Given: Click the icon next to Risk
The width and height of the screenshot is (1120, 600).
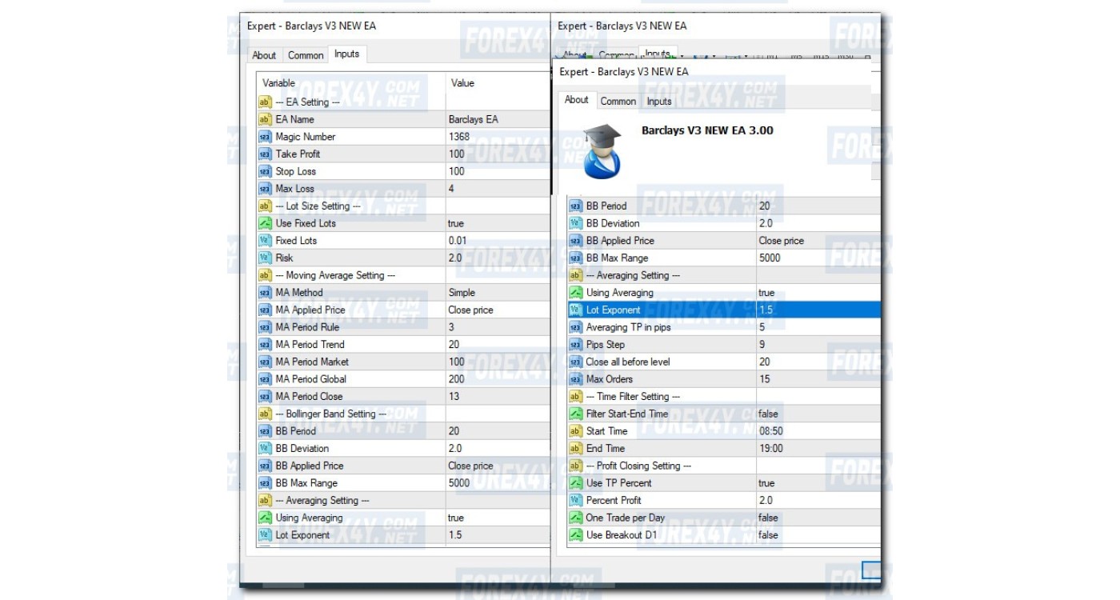Looking at the screenshot, I should (x=265, y=258).
